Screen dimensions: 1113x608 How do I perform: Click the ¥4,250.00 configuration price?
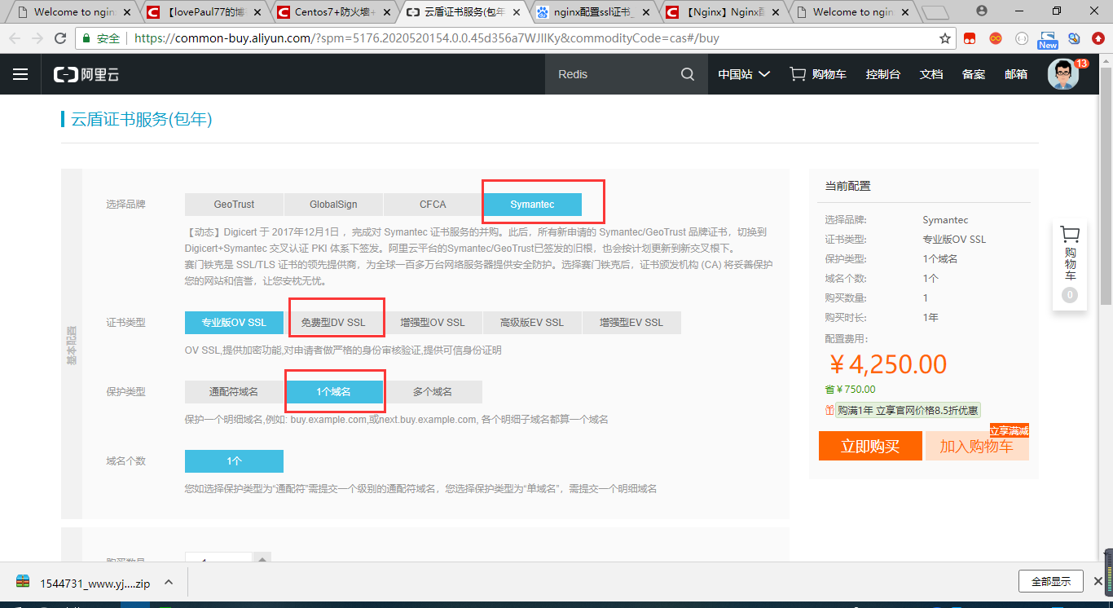pyautogui.click(x=887, y=364)
